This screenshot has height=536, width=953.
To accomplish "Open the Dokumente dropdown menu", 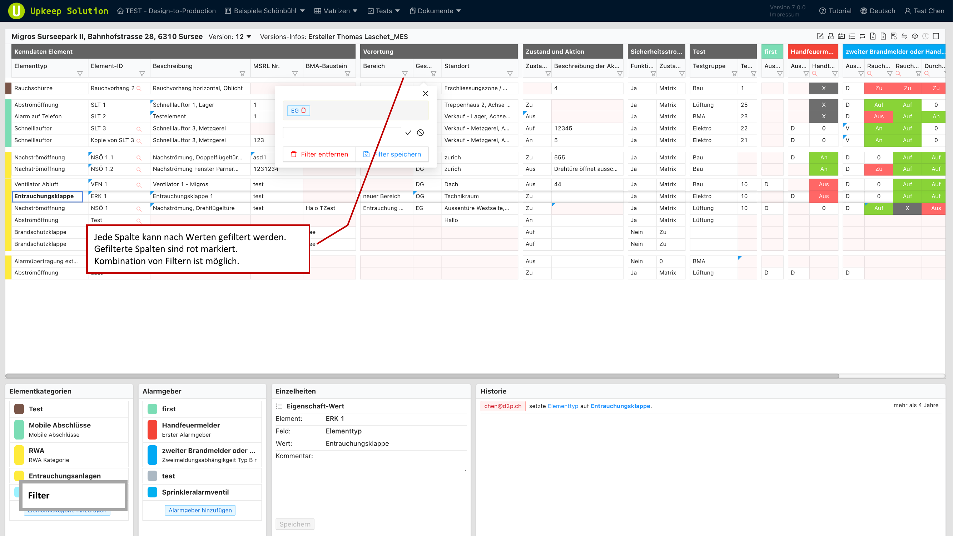I will (435, 11).
